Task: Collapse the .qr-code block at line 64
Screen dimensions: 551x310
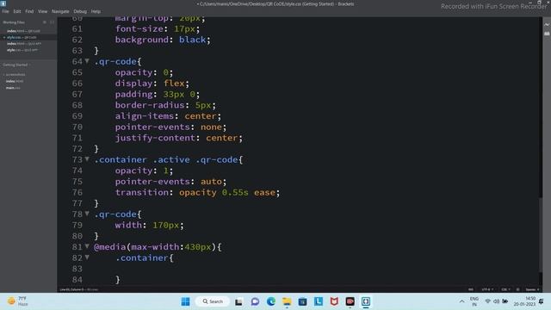Action: 87,61
